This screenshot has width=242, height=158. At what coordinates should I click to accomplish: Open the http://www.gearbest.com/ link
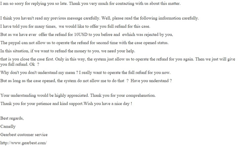click(x=24, y=143)
